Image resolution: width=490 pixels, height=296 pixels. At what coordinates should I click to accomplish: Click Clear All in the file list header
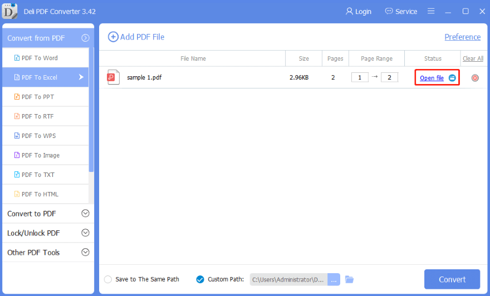473,58
